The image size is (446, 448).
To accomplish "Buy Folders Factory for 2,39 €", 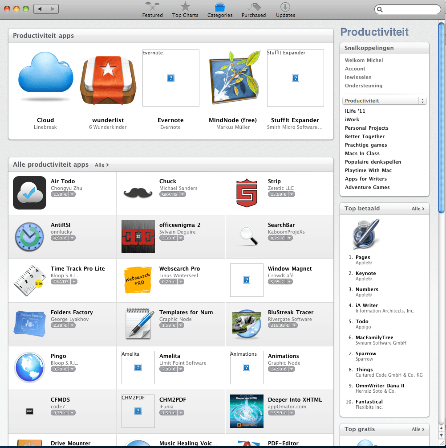I will coord(60,325).
